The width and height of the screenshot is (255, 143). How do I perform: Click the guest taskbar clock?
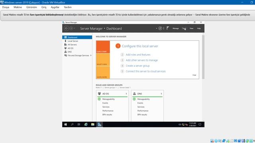tap(192, 124)
